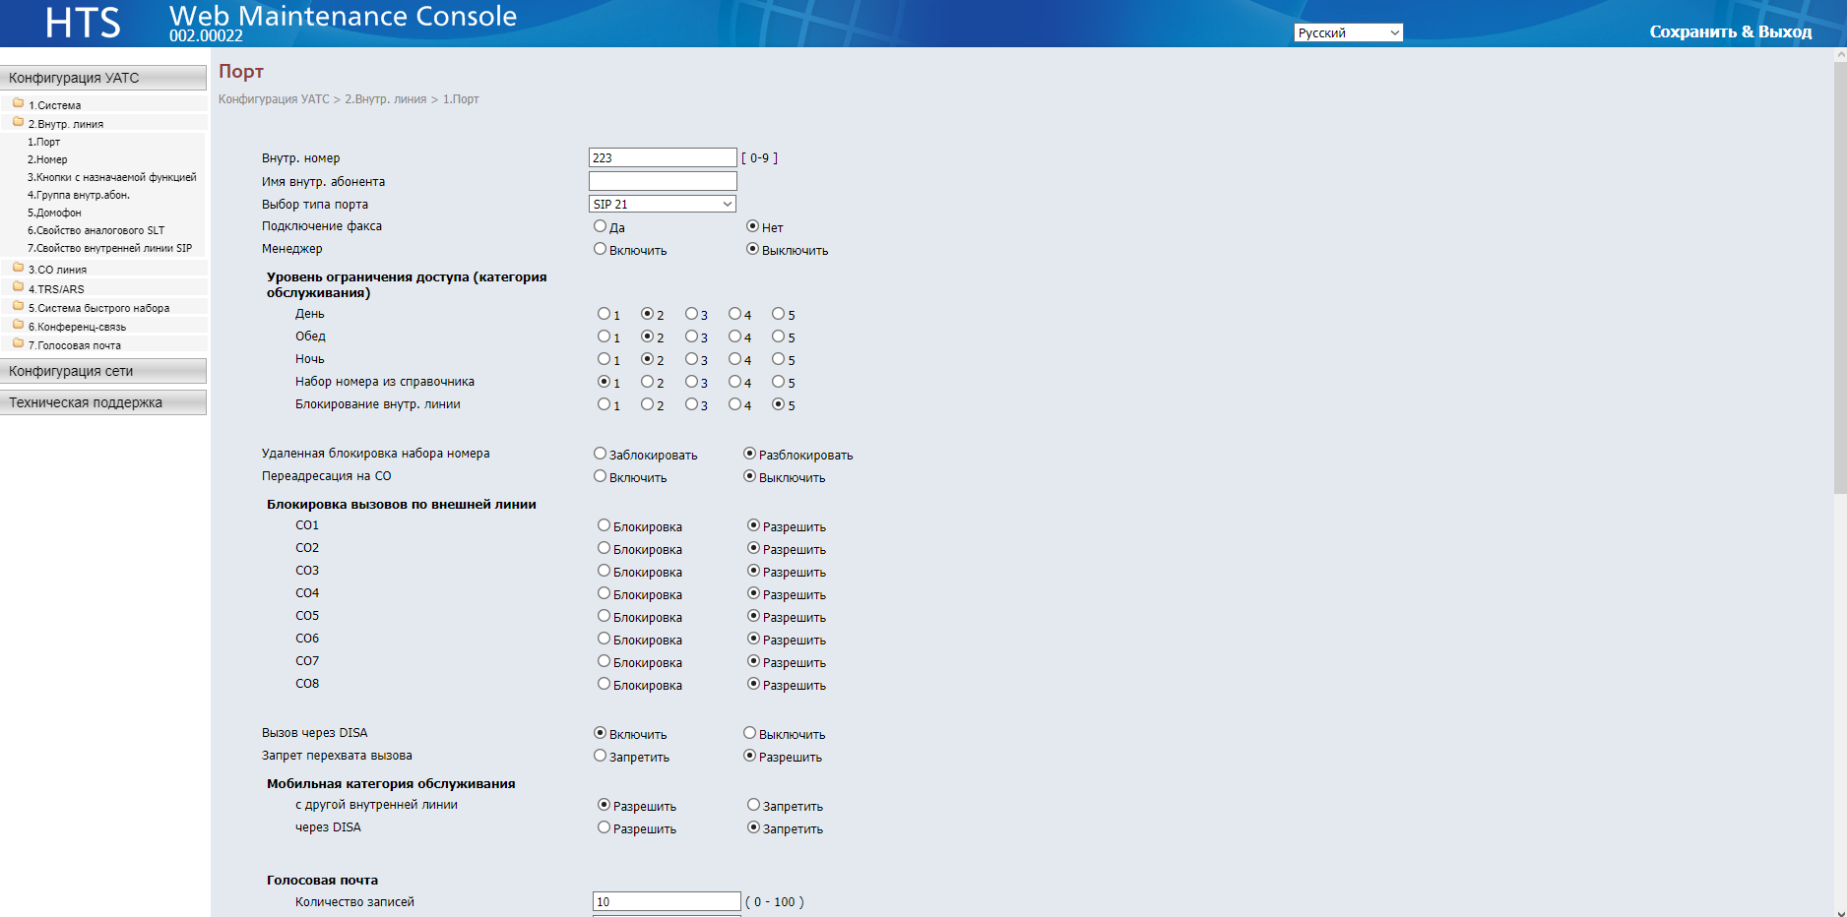
Task: Click the Внутр. номер field containing 223
Action: click(x=663, y=157)
